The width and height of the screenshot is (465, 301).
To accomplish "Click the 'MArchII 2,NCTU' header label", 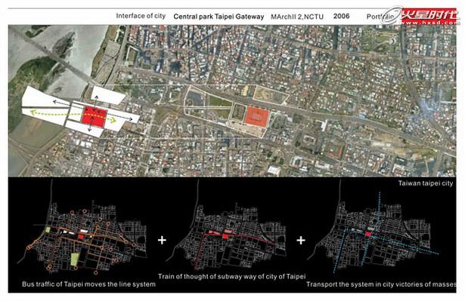I will coord(297,17).
